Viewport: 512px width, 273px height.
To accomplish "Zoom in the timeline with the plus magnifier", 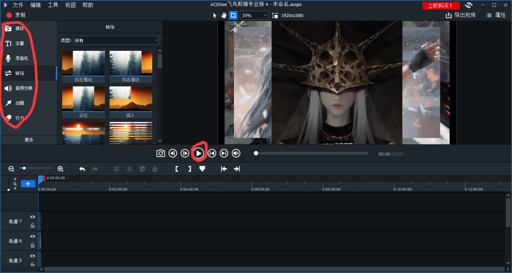I will pyautogui.click(x=61, y=169).
